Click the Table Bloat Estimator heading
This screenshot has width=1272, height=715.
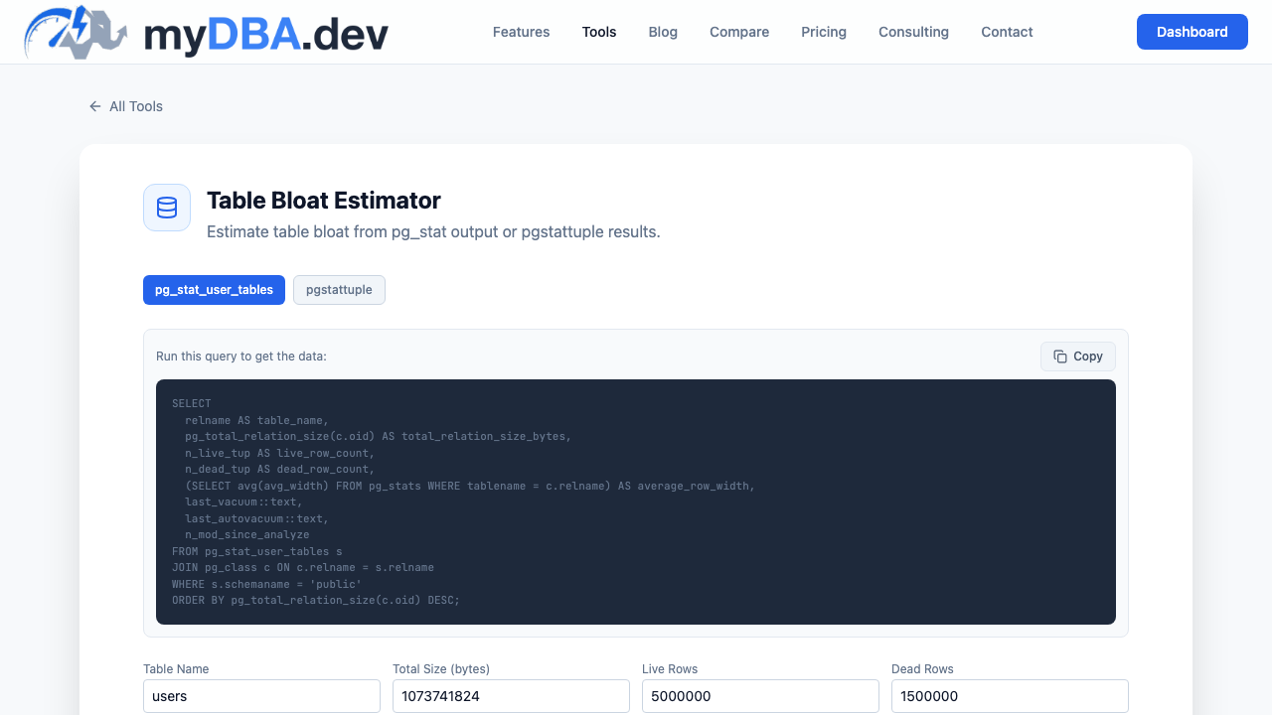pyautogui.click(x=324, y=201)
